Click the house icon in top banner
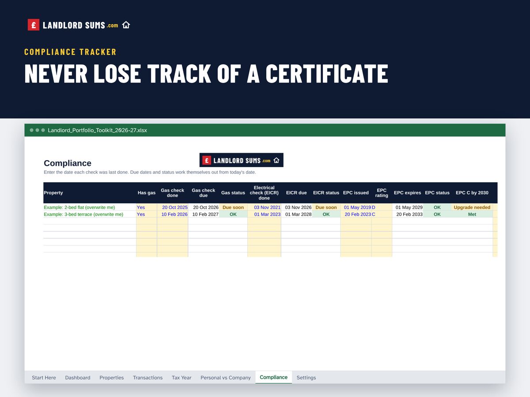The image size is (530, 397). [126, 25]
